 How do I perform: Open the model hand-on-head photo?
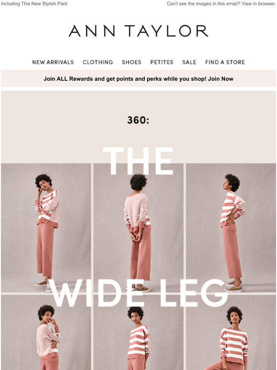click(46, 228)
